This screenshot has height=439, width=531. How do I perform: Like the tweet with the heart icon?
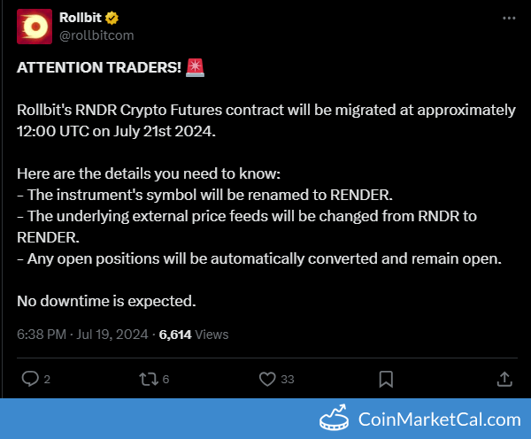(x=267, y=379)
